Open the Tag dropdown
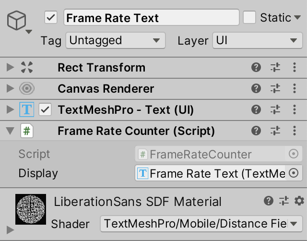 pos(115,40)
